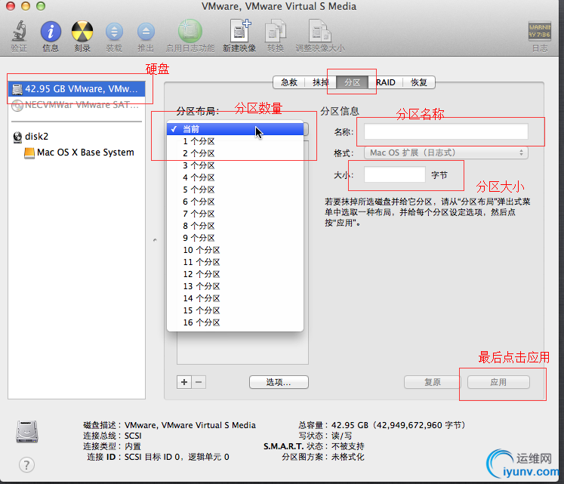
Task: Switch to the Restore (恢复) tab
Action: click(419, 82)
